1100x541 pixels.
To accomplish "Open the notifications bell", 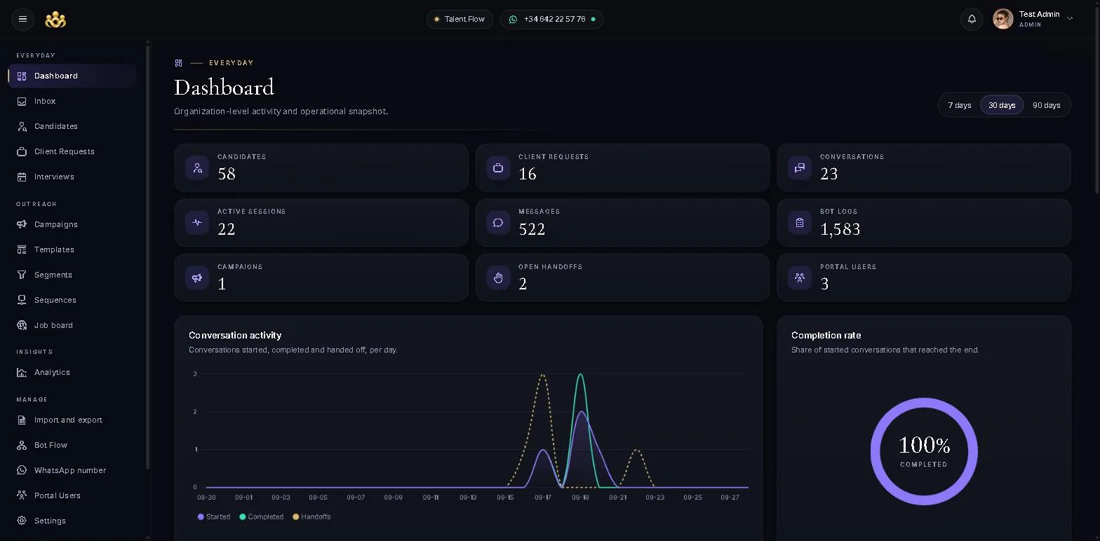I will pyautogui.click(x=972, y=19).
